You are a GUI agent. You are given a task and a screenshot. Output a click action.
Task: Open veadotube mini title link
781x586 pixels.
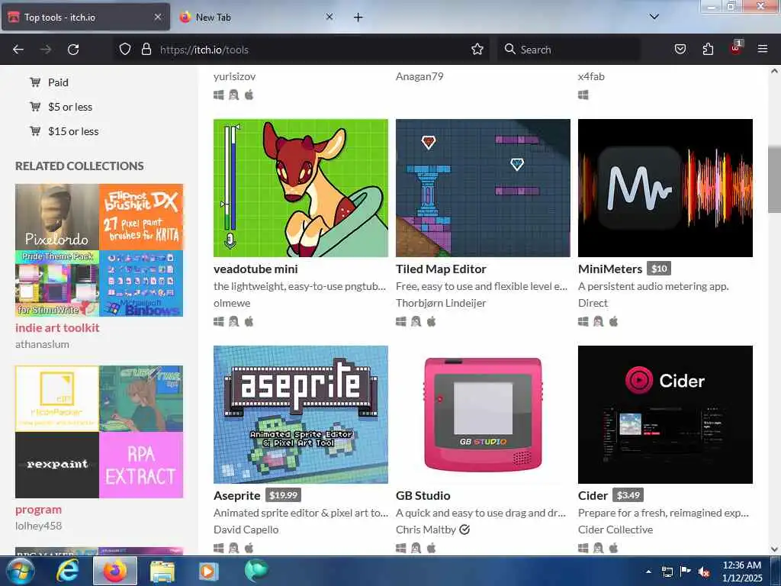tap(256, 269)
